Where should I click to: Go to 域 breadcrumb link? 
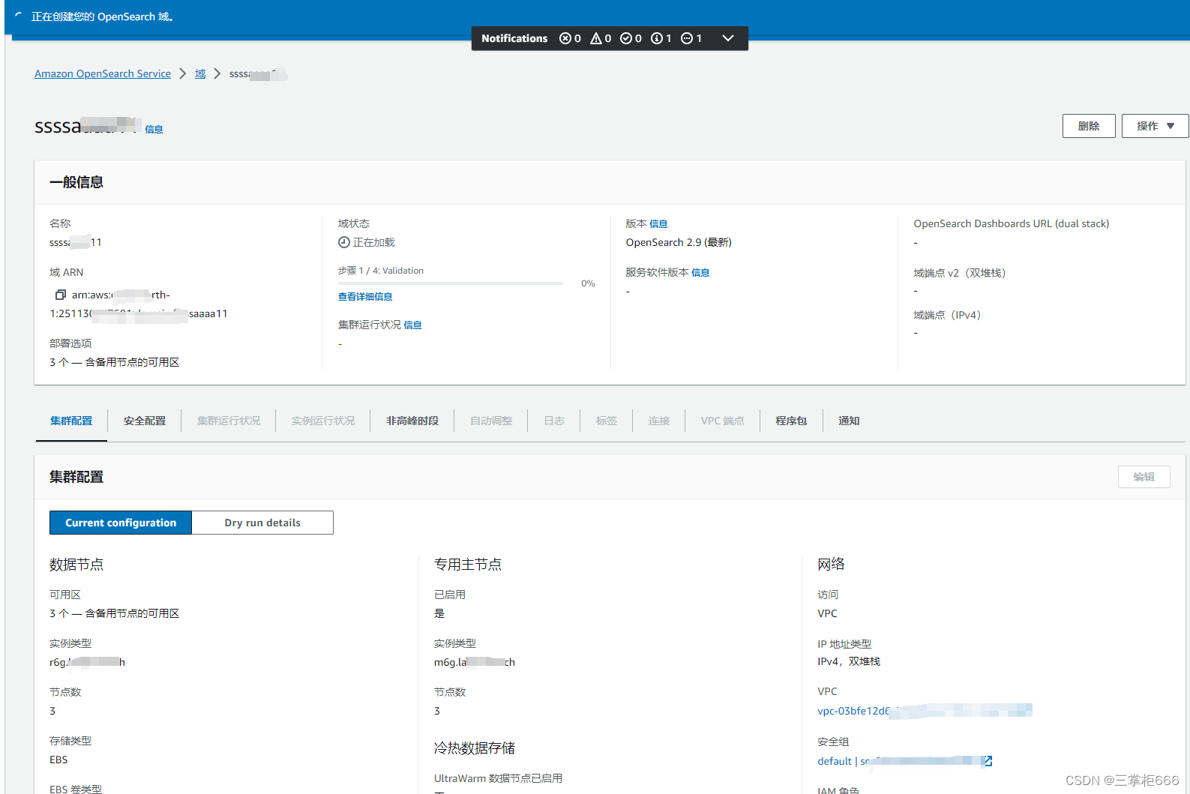pos(200,73)
